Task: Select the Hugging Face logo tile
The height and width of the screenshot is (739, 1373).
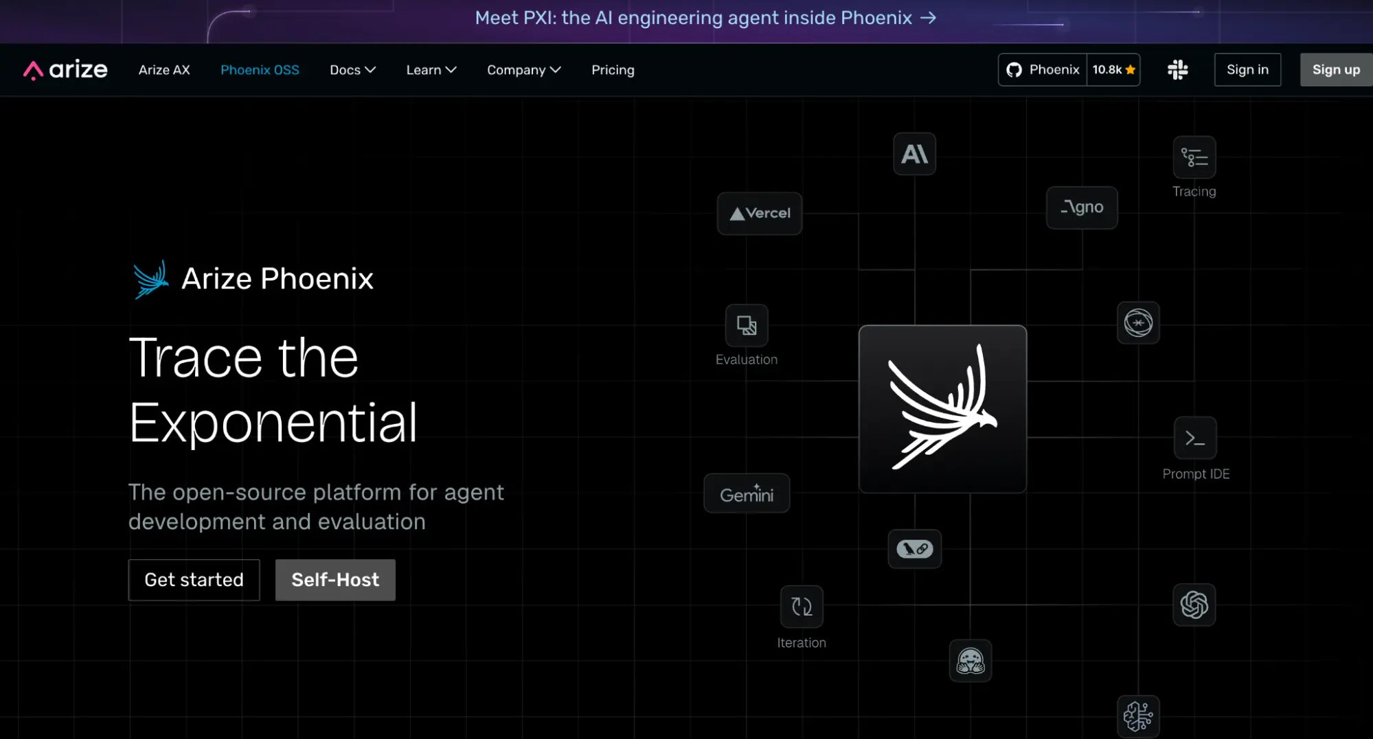Action: coord(971,661)
